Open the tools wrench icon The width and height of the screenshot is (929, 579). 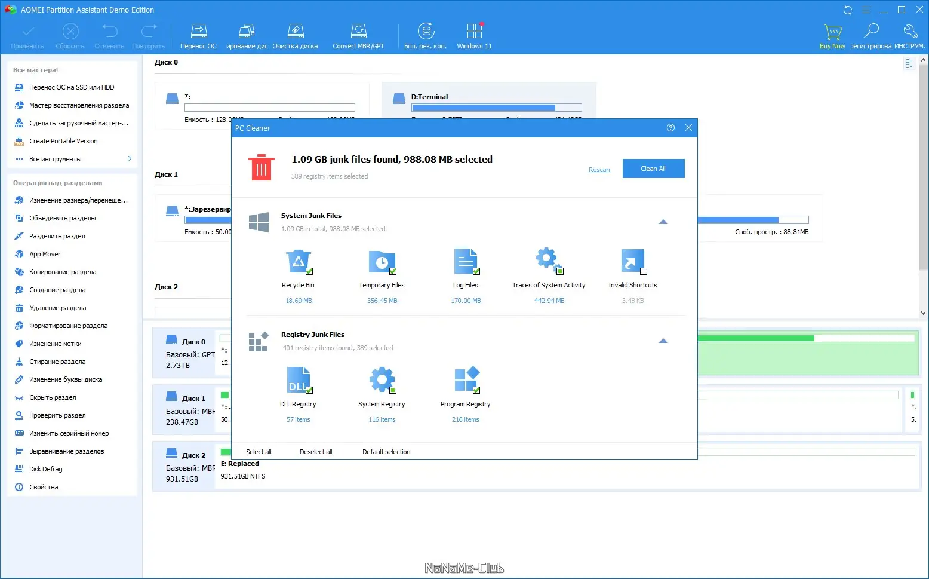click(910, 36)
